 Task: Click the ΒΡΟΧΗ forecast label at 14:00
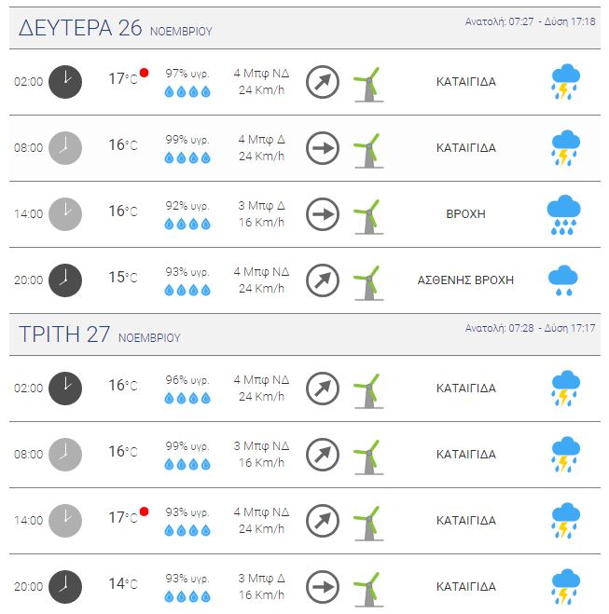pos(465,214)
